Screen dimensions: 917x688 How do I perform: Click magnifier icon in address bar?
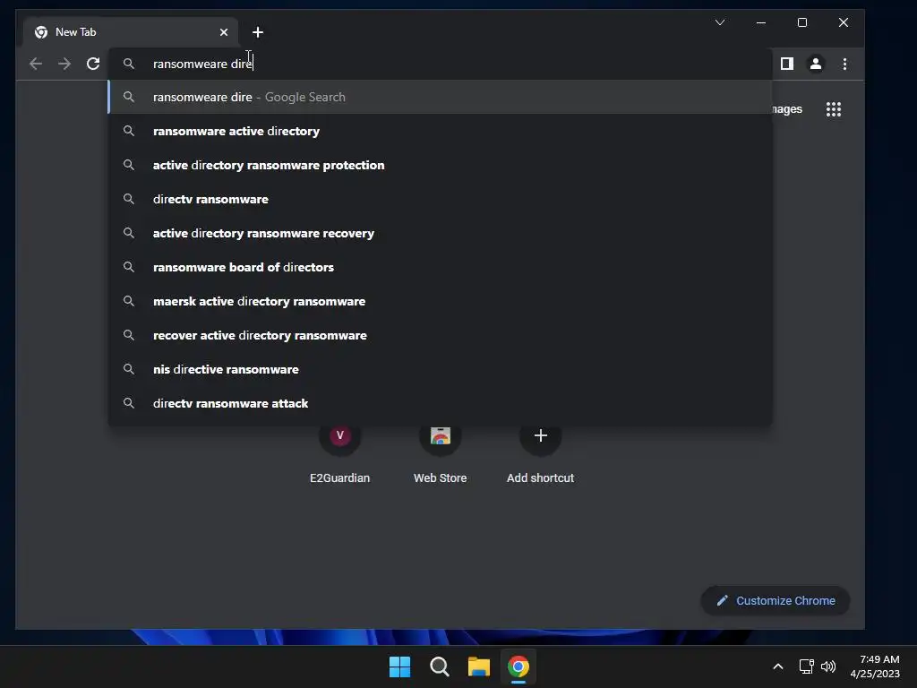click(x=129, y=64)
